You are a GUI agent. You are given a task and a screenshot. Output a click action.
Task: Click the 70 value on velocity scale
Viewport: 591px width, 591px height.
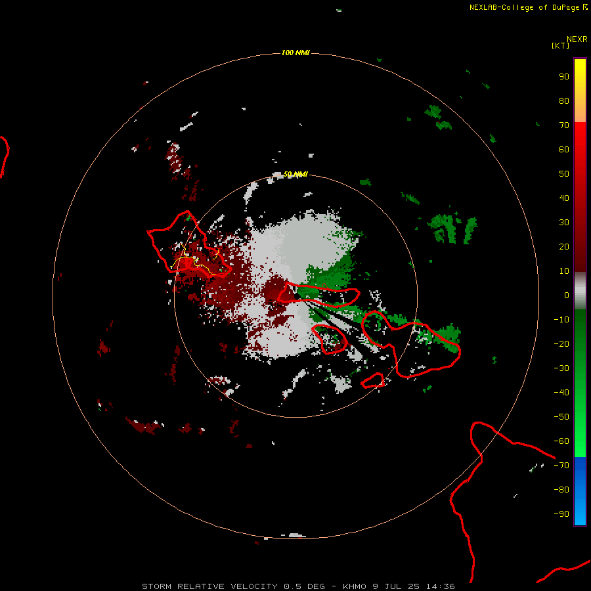click(x=564, y=125)
